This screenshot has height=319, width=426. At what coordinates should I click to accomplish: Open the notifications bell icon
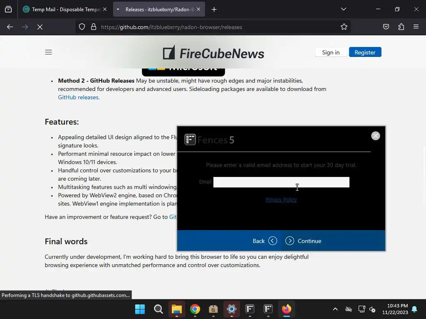tap(415, 309)
